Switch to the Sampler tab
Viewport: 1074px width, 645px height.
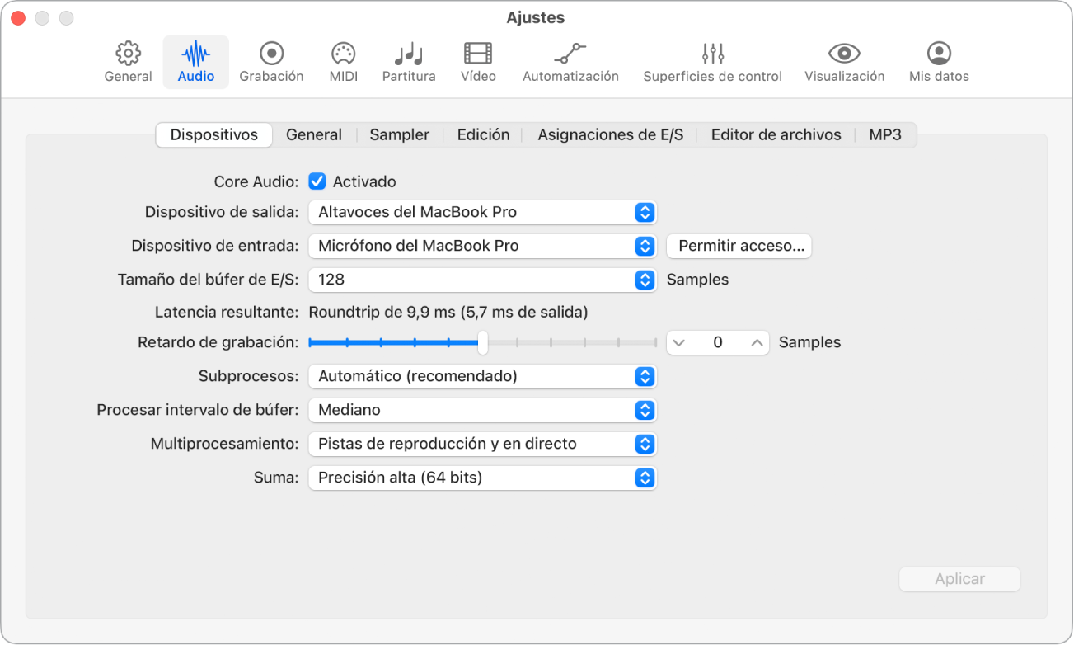click(x=399, y=134)
